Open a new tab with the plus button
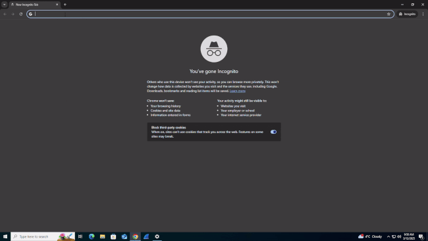 [x=65, y=5]
